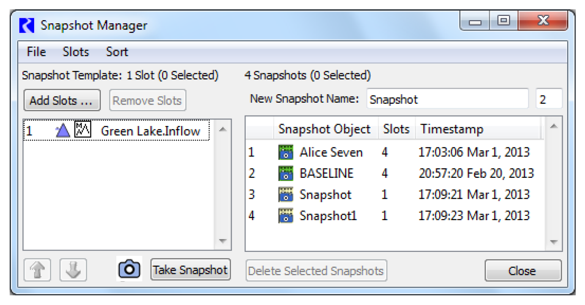585x305 pixels.
Task: Select the Green Lake.Inflow slot entry
Action: 150,131
